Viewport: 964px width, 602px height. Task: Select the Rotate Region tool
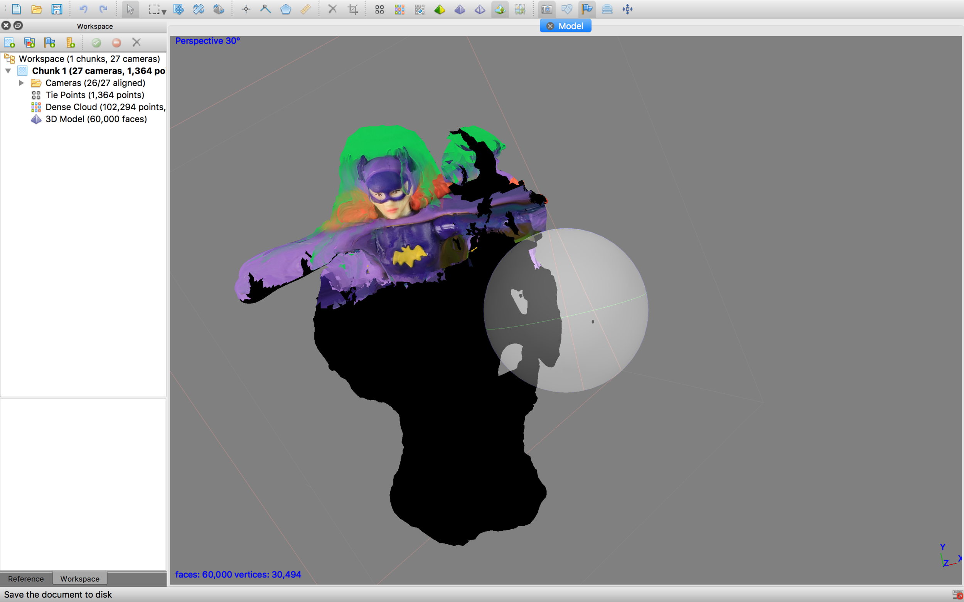coord(219,9)
